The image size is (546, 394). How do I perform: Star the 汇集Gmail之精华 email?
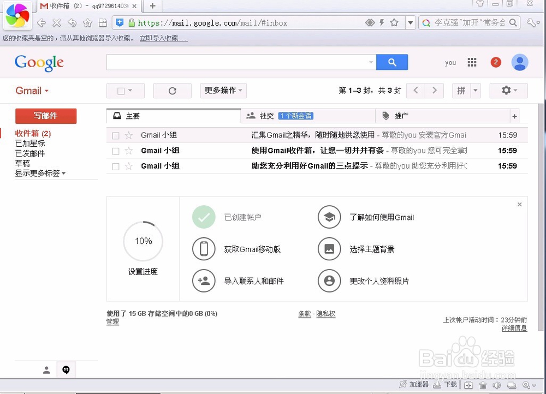(x=129, y=135)
